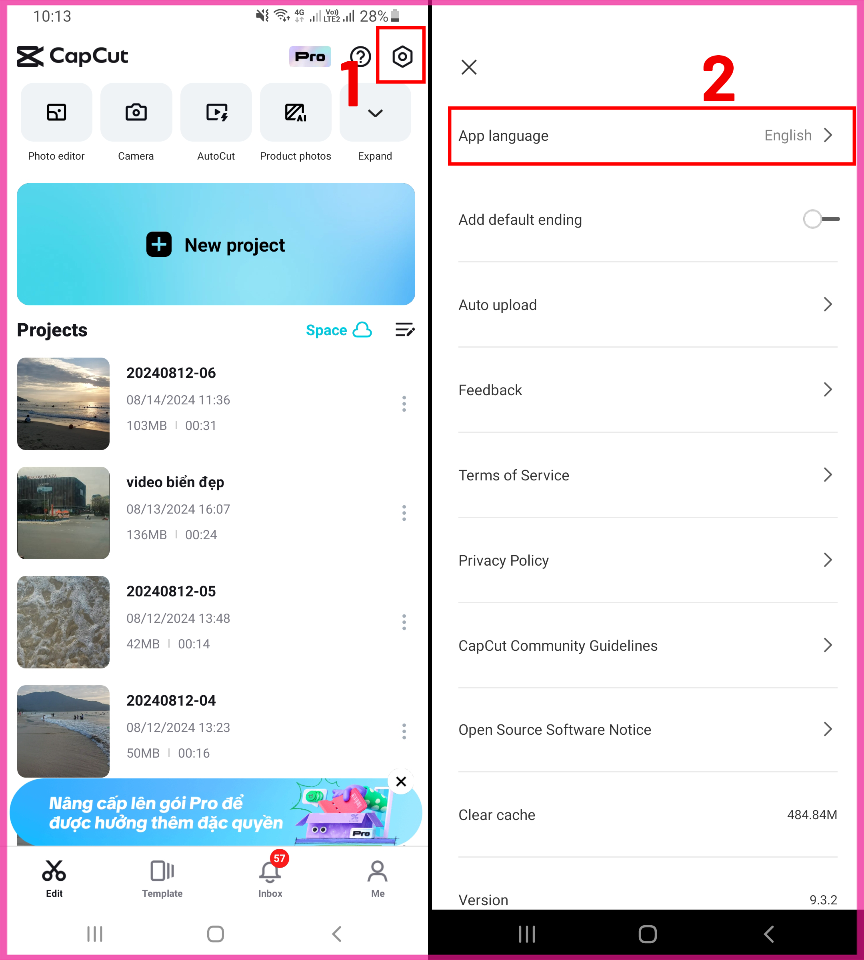Tap the Pro upgrade badge
Viewport: 864px width, 960px height.
click(x=310, y=56)
